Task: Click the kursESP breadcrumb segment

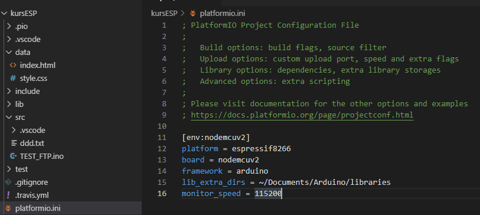Action: [x=164, y=14]
